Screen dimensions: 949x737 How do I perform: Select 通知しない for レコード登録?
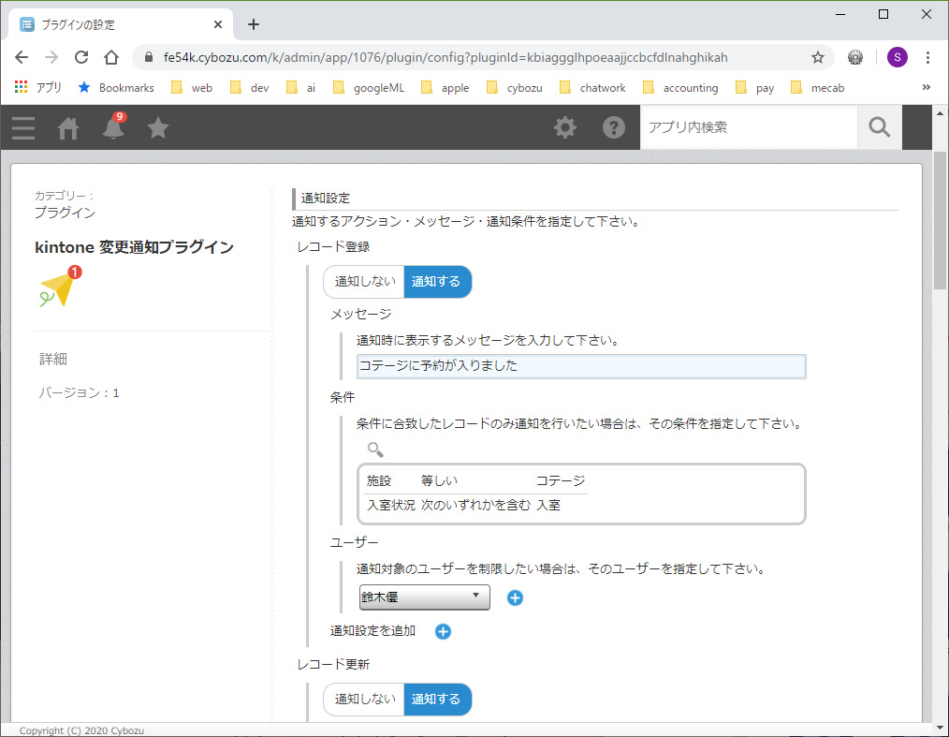coord(364,282)
